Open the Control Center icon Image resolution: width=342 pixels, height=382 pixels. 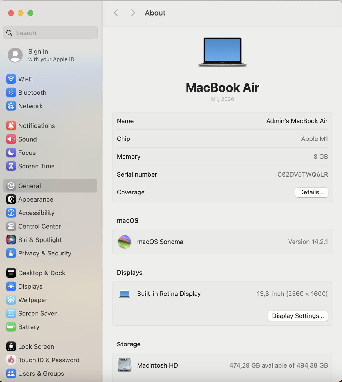(11, 226)
